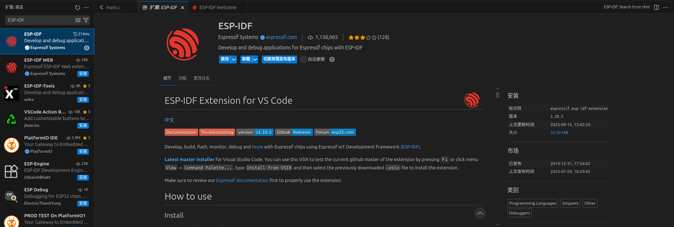Click the Forum esp32.com badge
This screenshot has width=674, height=227.
pos(335,132)
